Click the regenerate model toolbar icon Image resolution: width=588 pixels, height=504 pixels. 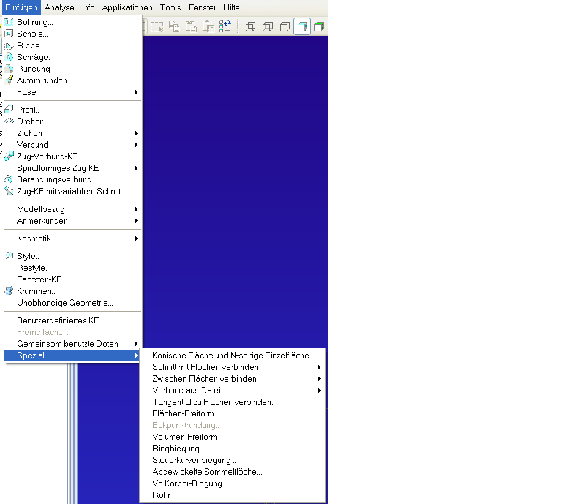tap(225, 26)
